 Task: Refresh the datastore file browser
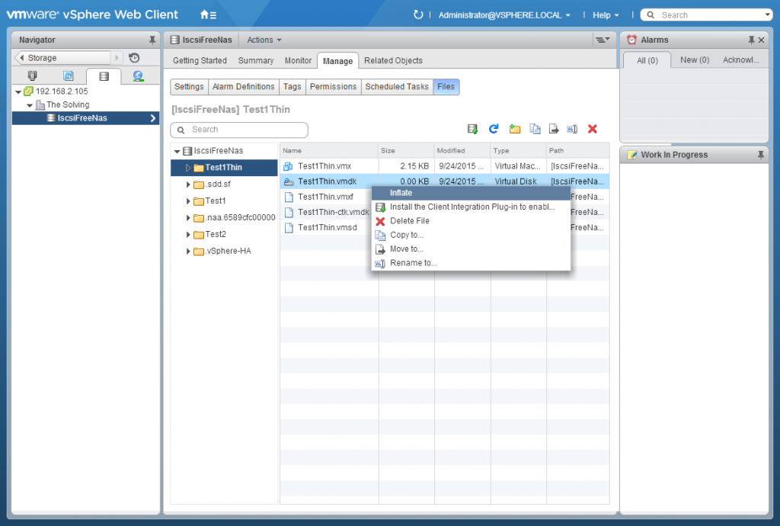point(494,130)
